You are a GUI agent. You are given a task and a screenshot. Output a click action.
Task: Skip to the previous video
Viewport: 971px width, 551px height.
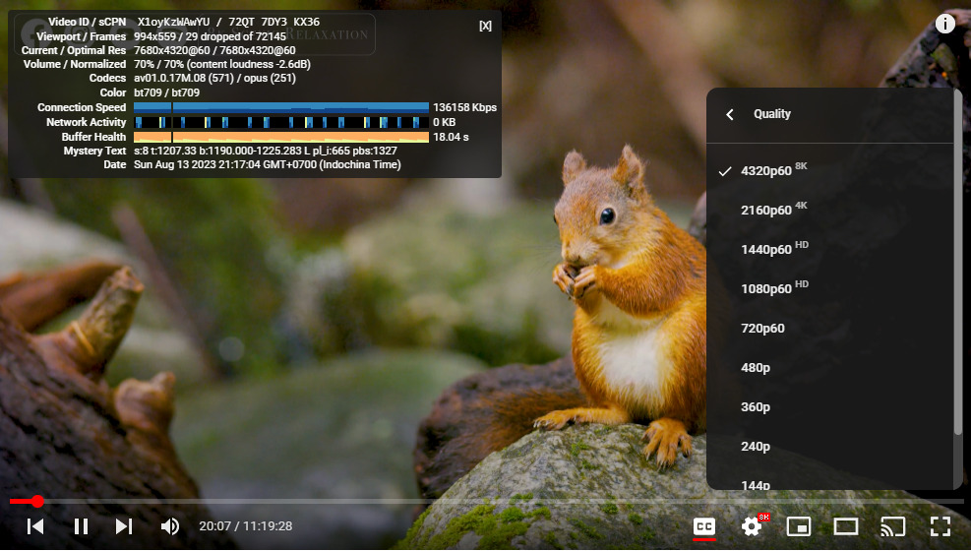coord(35,526)
